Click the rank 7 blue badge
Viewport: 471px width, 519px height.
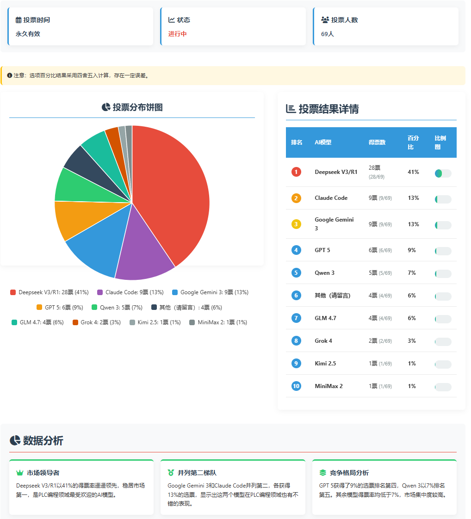[x=296, y=318]
